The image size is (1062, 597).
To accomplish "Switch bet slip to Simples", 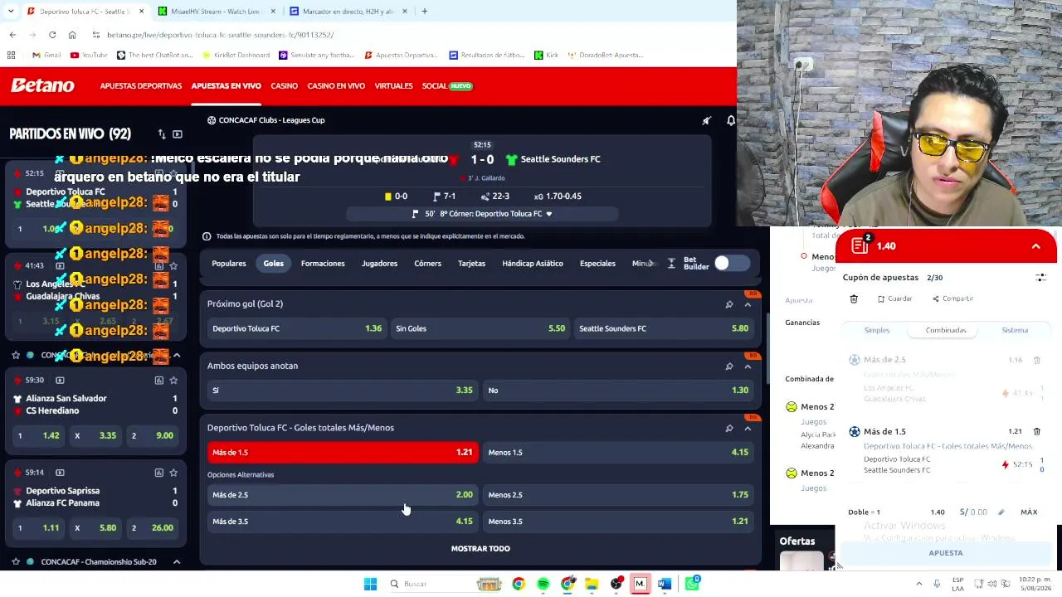I will pos(877,330).
